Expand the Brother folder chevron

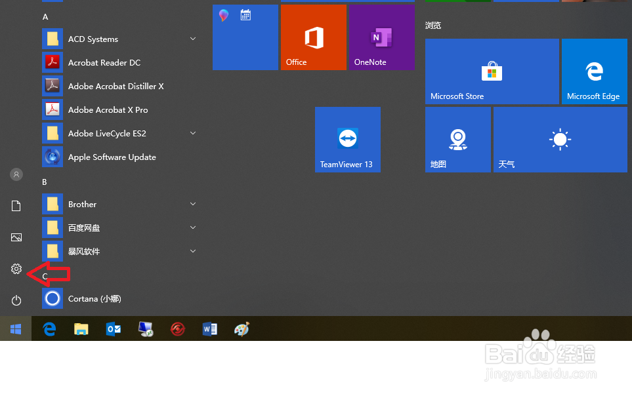(193, 204)
